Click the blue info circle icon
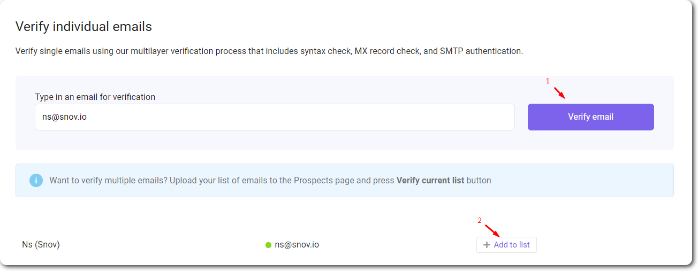Screen dimensions: 698x271 (x=36, y=180)
